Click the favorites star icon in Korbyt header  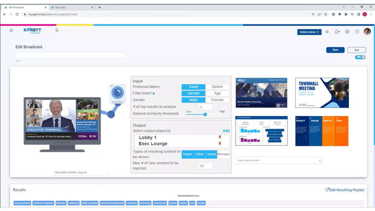tap(327, 32)
